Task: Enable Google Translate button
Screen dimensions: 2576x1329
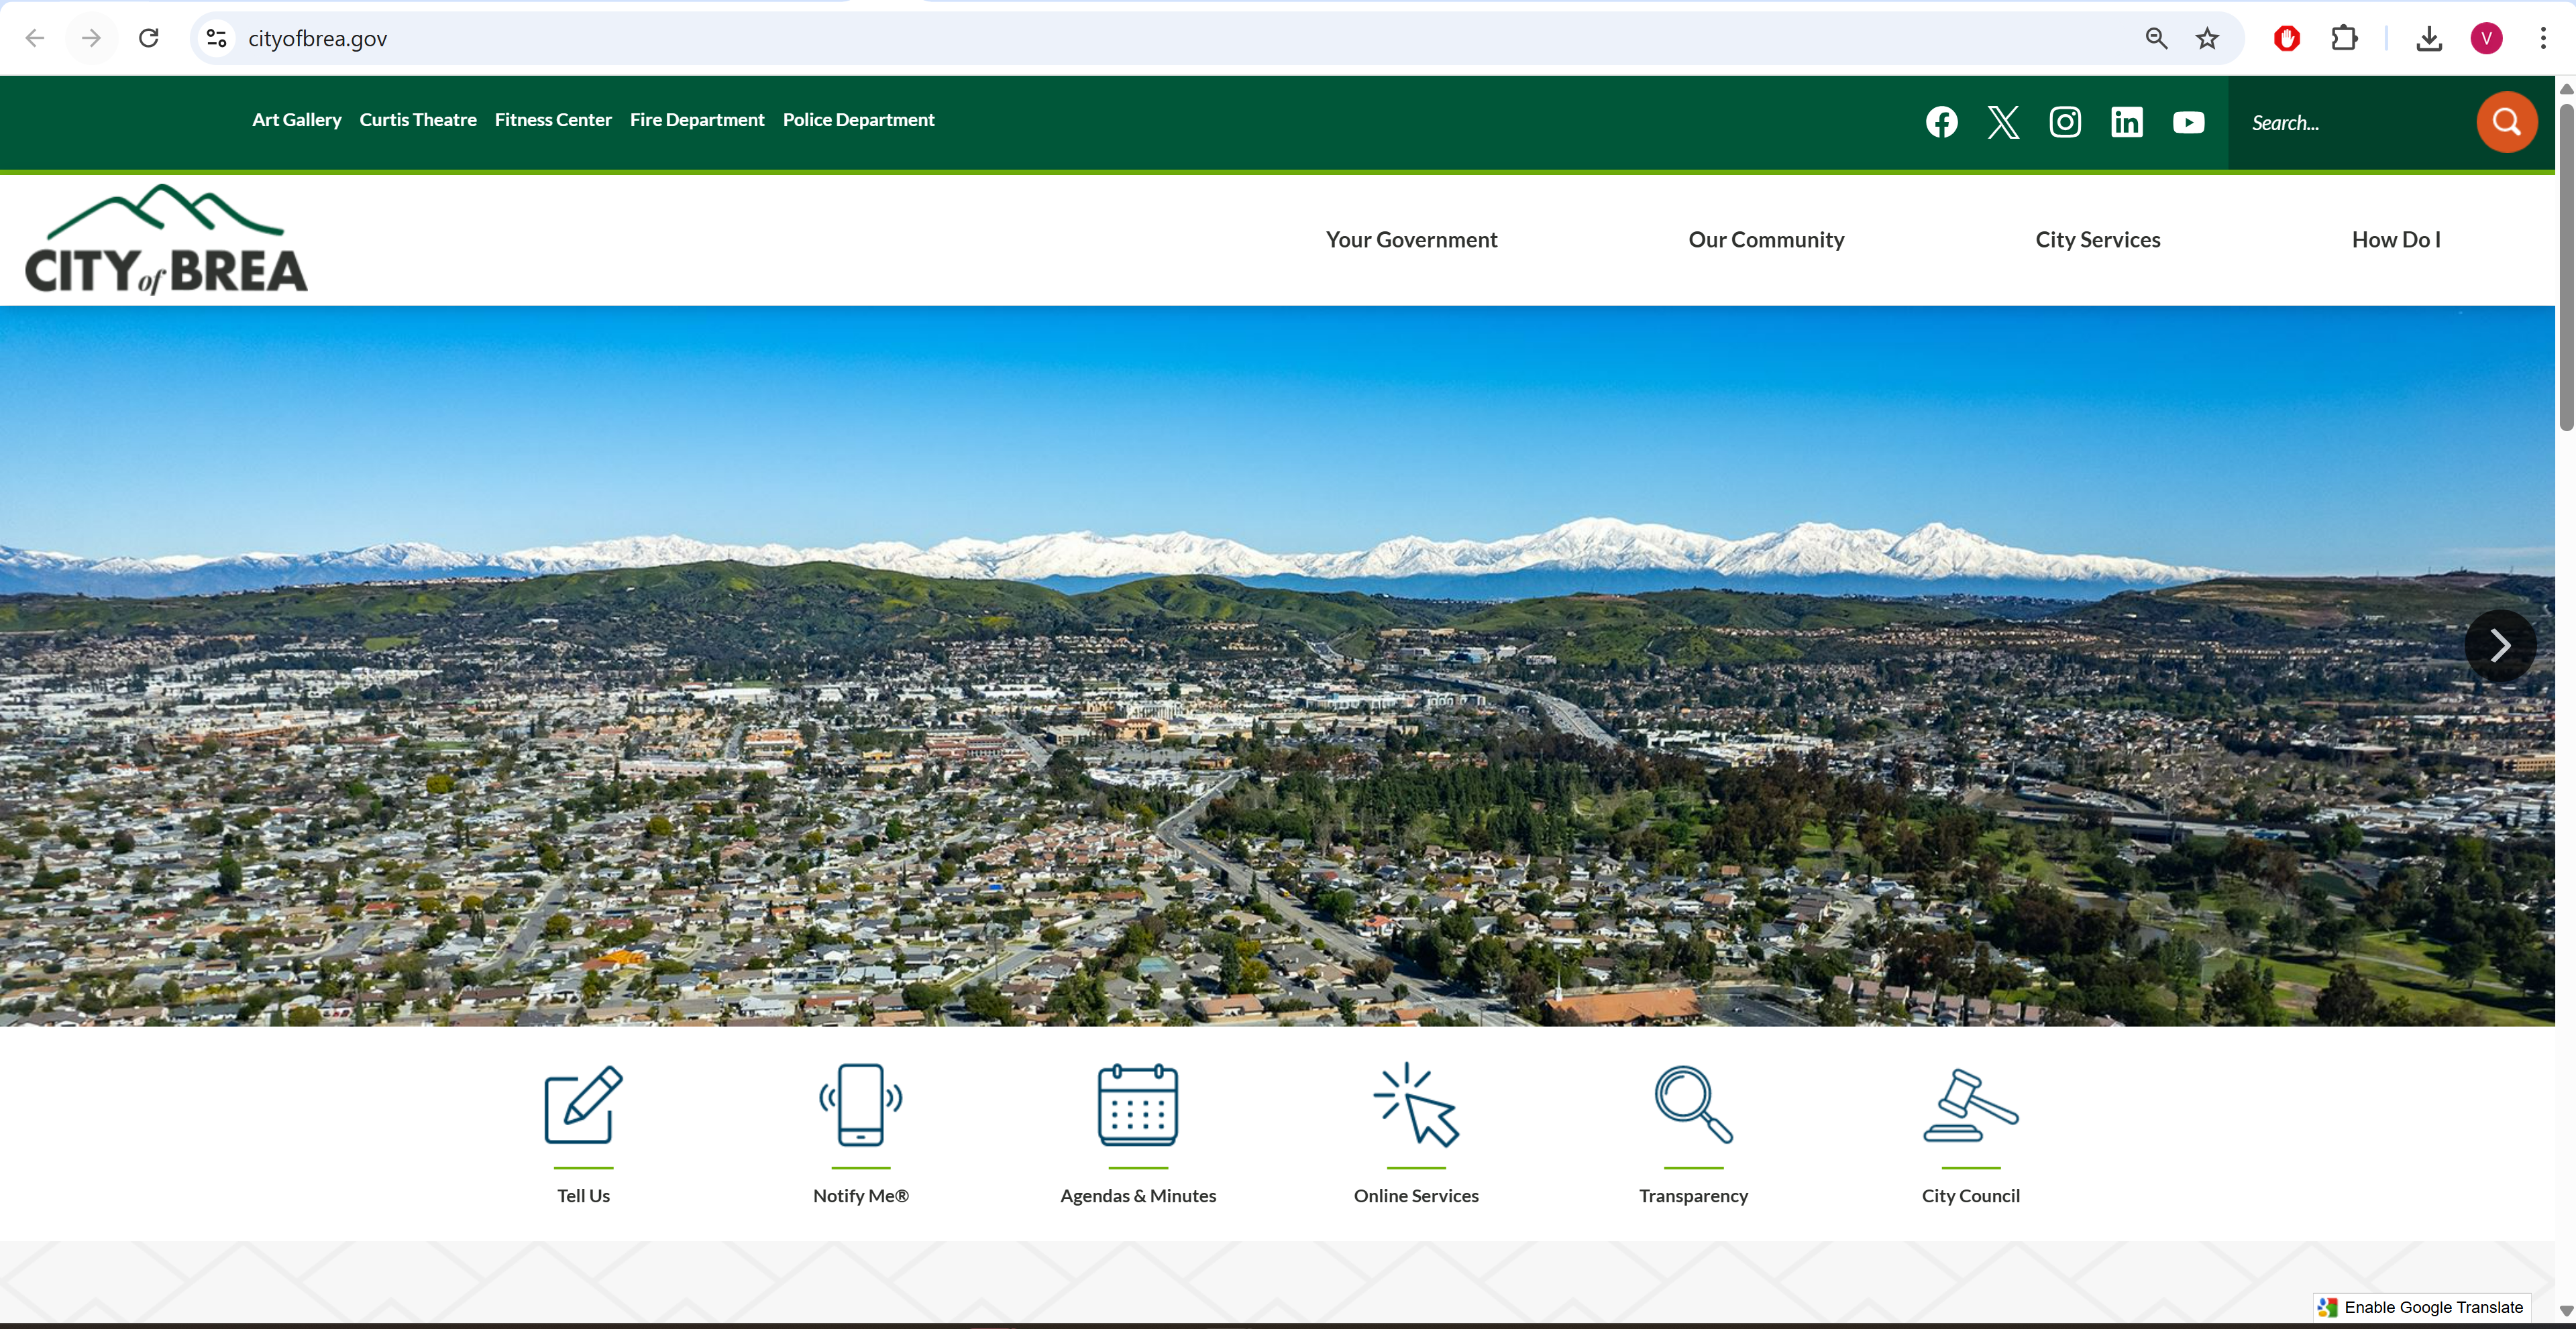Action: coord(2422,1307)
